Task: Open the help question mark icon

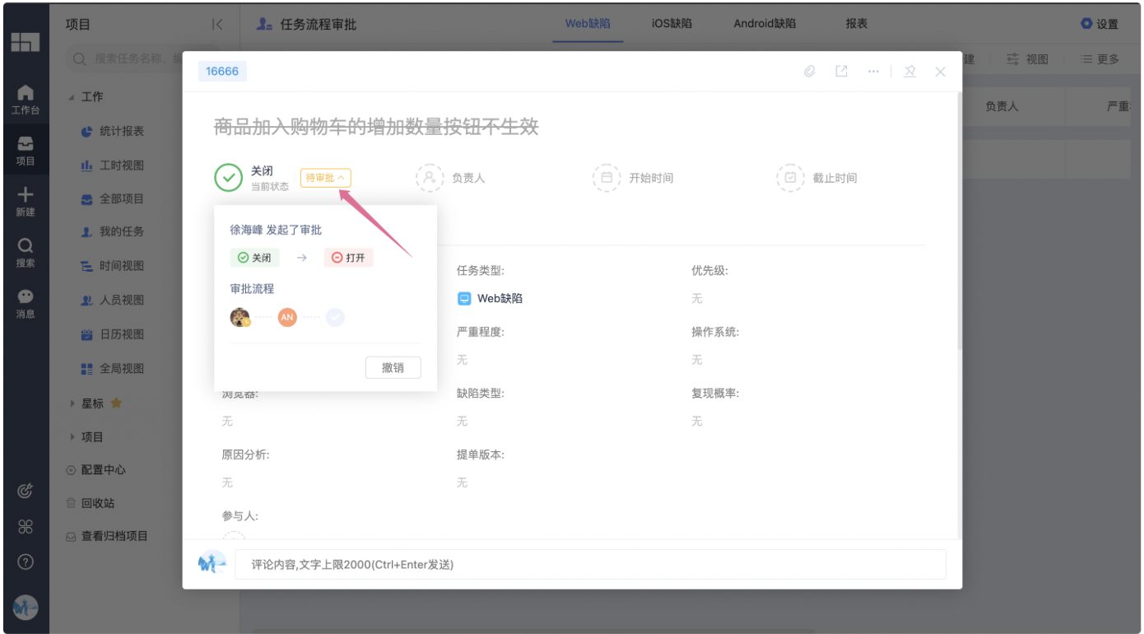Action: [x=26, y=562]
